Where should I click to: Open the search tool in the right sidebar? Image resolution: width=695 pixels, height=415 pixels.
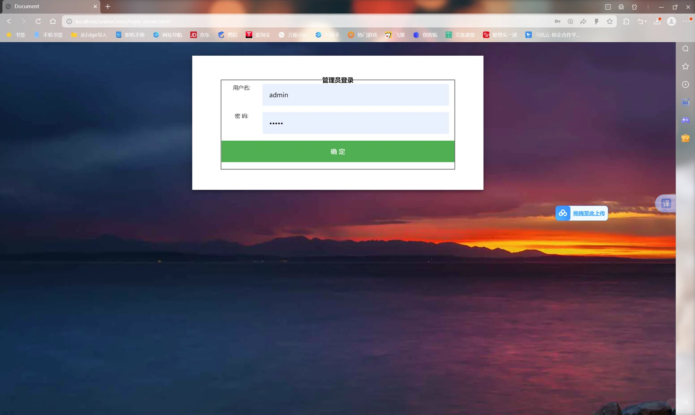(685, 48)
